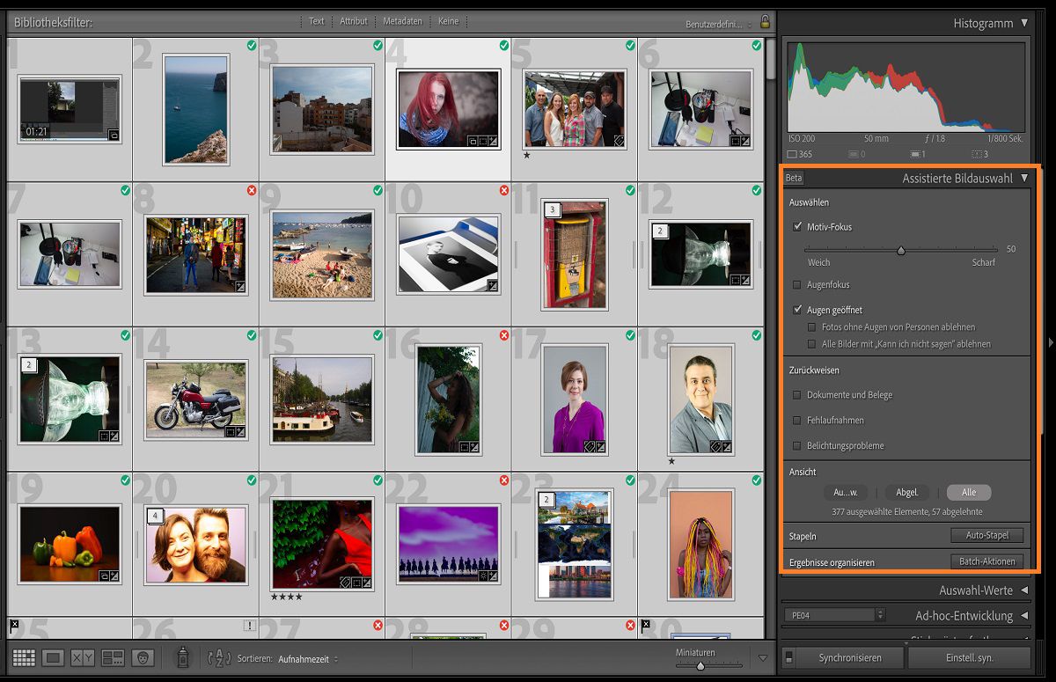
Task: Check 'Dokumente und Belege' for rejection
Action: tap(798, 395)
